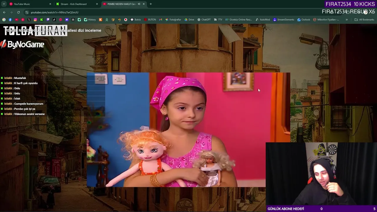Open the Twitch bookmark

click(x=48, y=19)
